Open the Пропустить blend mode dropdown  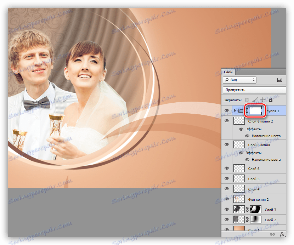click(254, 90)
